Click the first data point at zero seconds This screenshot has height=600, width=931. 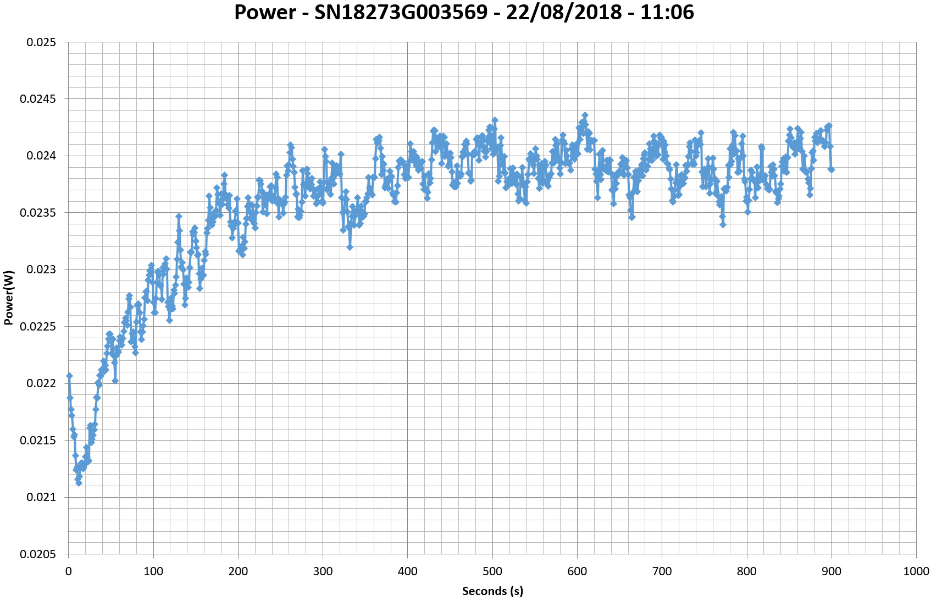point(69,376)
